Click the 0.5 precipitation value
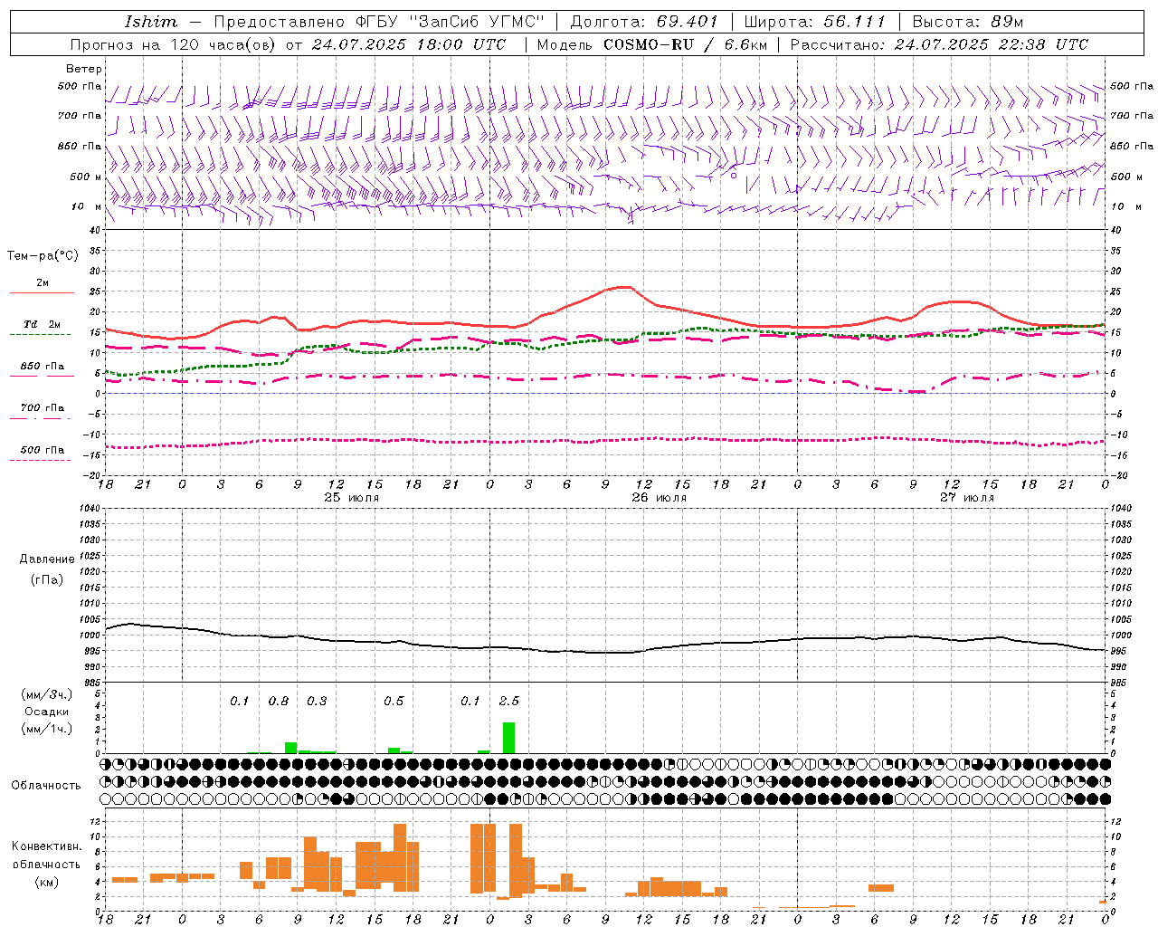The height and width of the screenshot is (927, 1158). point(394,702)
